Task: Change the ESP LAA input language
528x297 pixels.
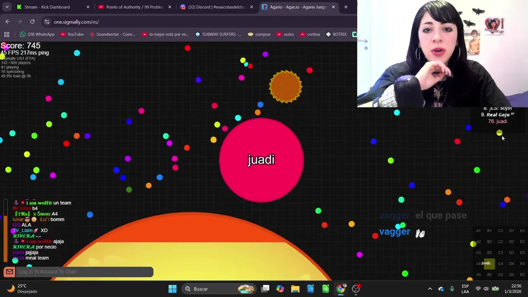Action: (x=465, y=289)
